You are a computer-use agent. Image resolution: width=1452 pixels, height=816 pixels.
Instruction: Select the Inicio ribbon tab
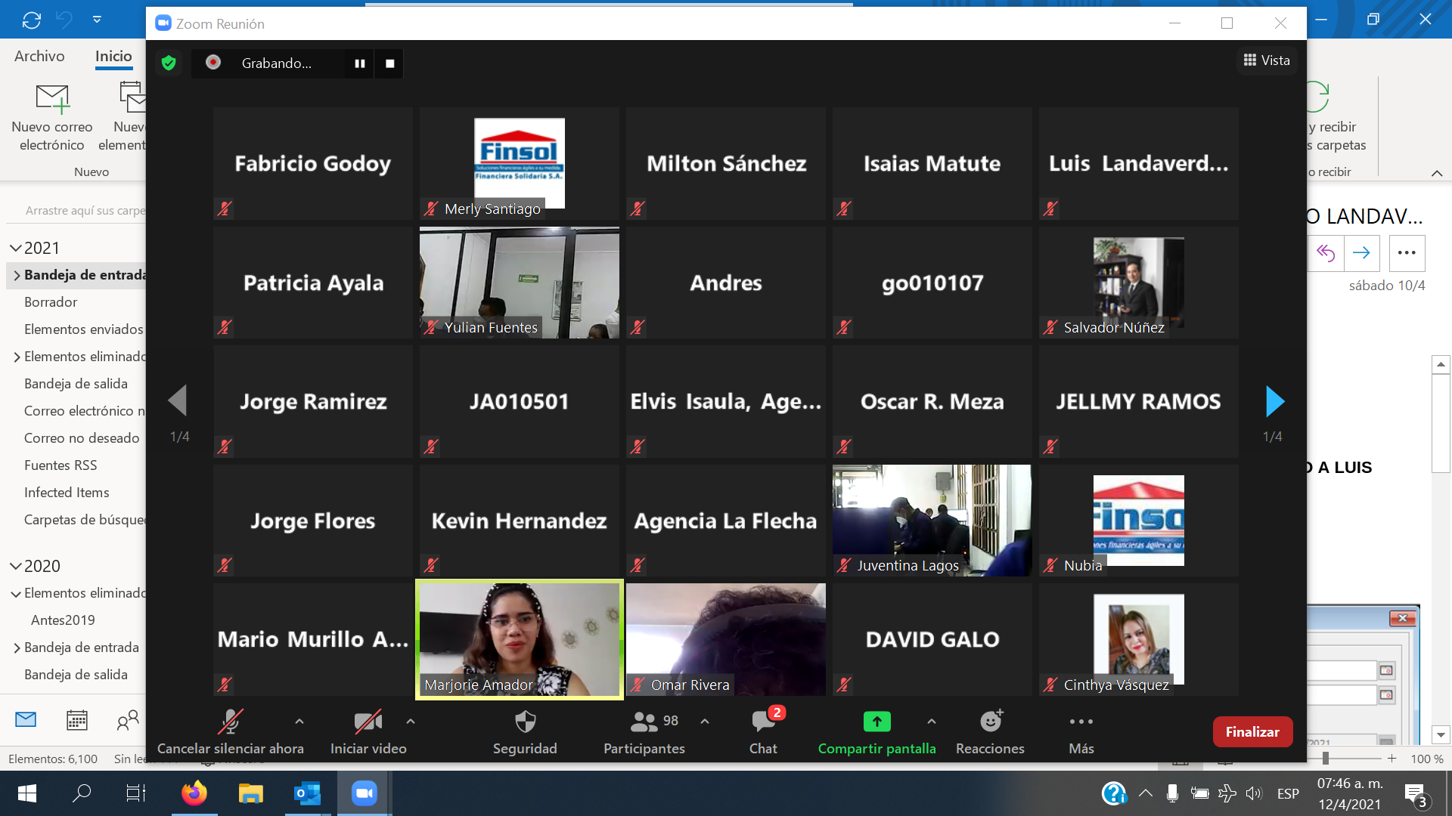coord(113,56)
